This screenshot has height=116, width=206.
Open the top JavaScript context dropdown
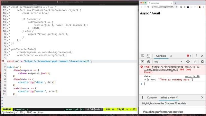coord(168,62)
